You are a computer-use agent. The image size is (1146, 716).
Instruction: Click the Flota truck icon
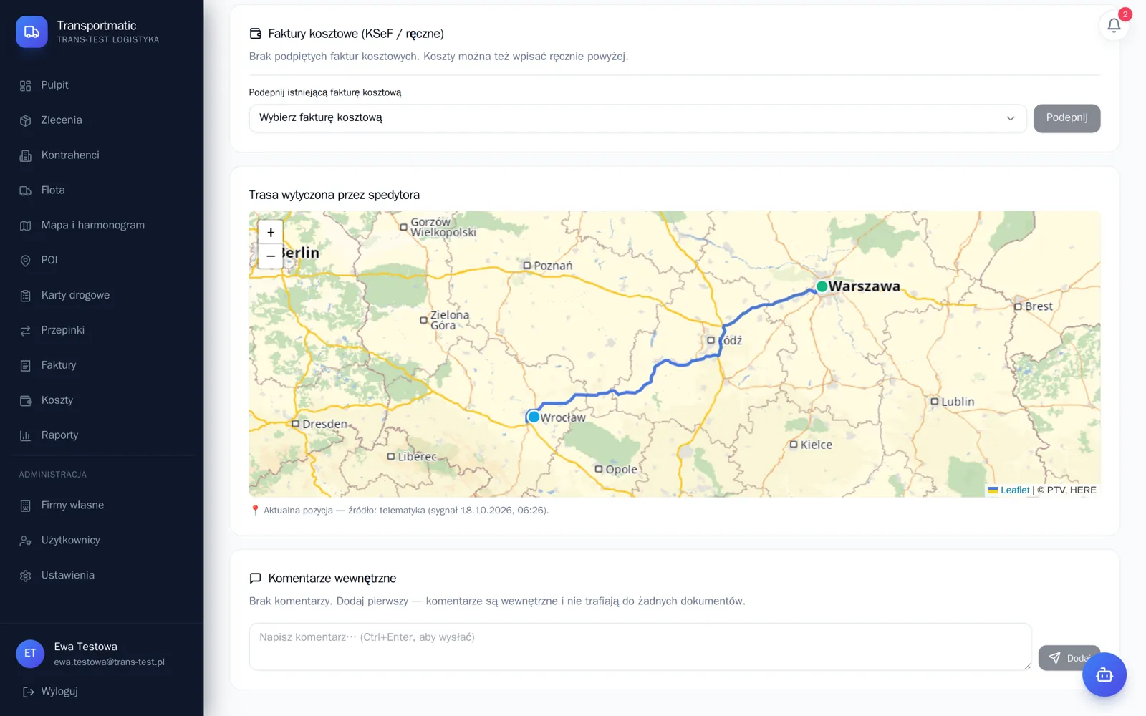(x=26, y=190)
